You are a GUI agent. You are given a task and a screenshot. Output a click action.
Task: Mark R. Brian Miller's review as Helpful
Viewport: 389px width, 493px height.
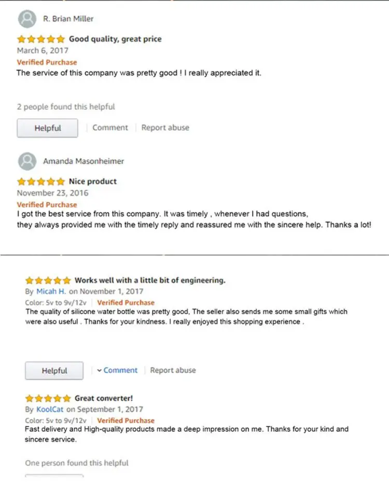(x=48, y=128)
